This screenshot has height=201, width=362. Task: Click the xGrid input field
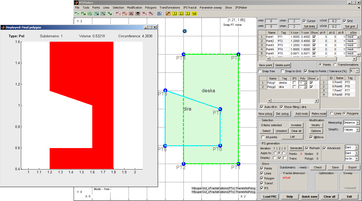[335, 21]
